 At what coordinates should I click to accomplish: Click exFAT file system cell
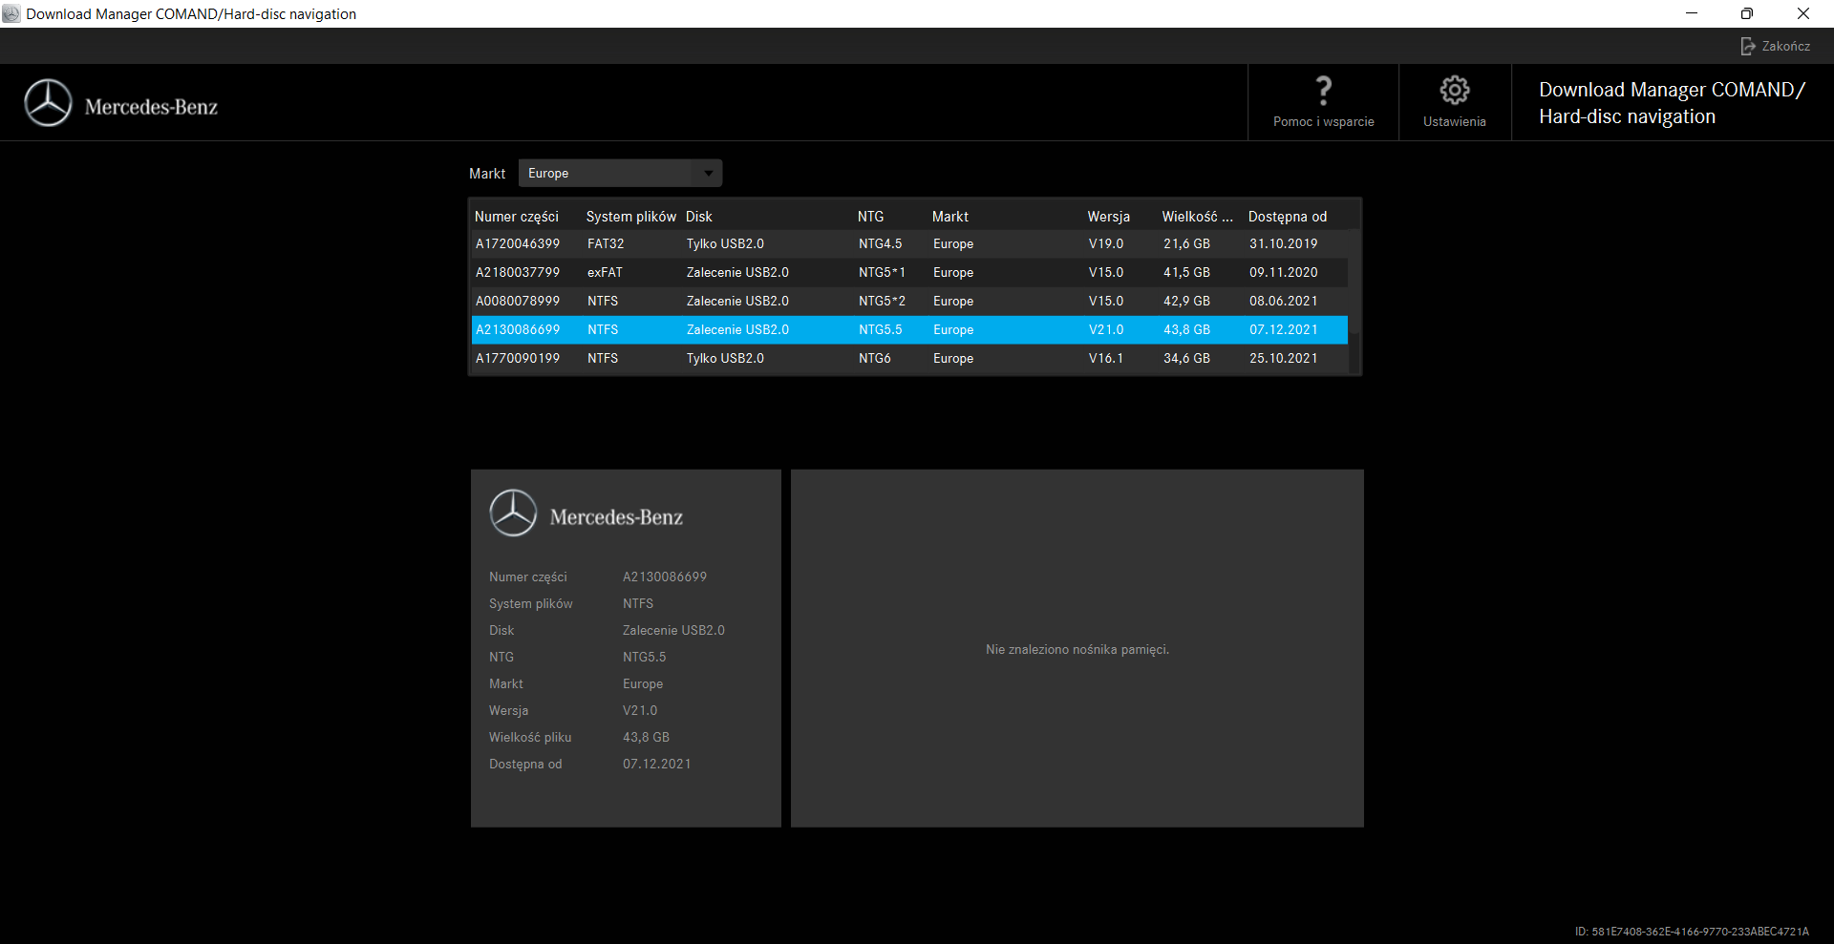[605, 272]
